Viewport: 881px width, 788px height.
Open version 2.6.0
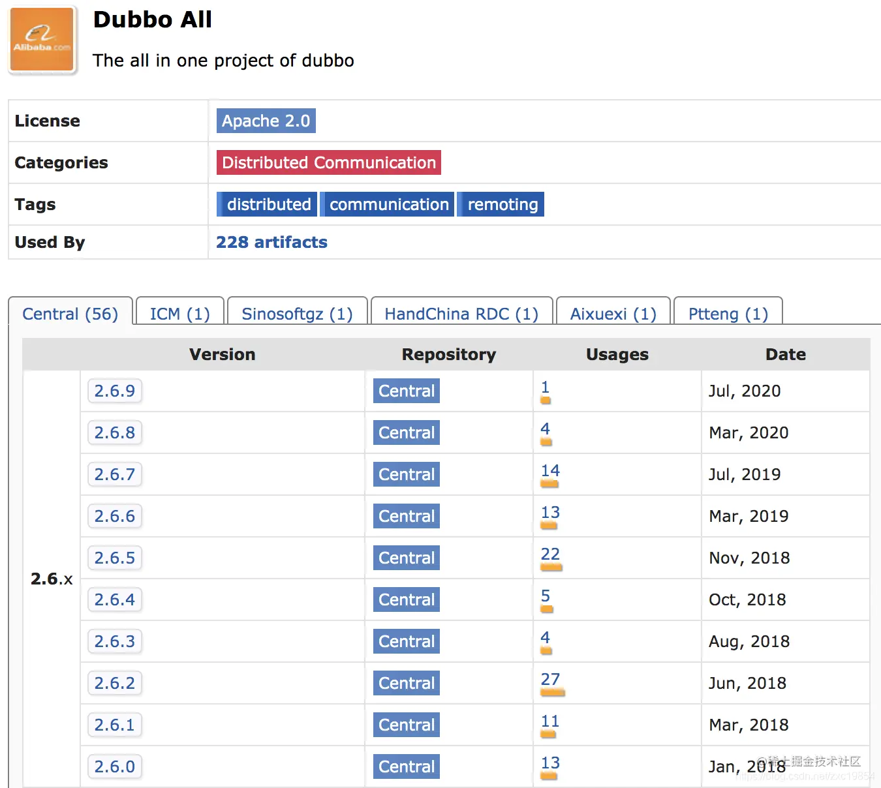pos(115,766)
